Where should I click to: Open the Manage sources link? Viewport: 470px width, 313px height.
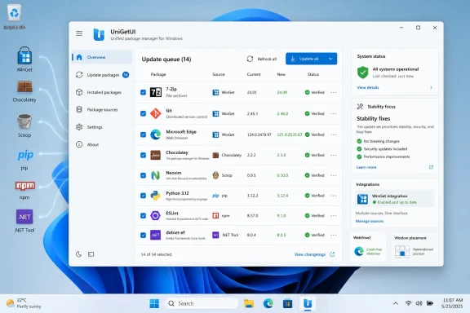pyautogui.click(x=370, y=221)
